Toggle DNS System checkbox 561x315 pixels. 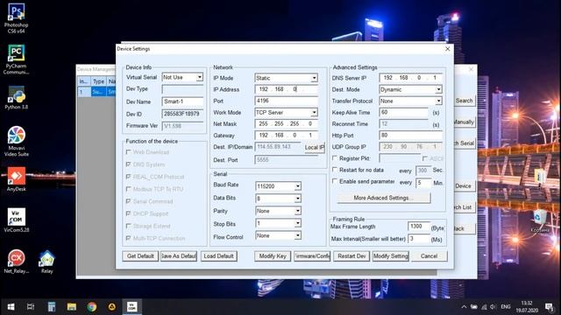[x=129, y=164]
